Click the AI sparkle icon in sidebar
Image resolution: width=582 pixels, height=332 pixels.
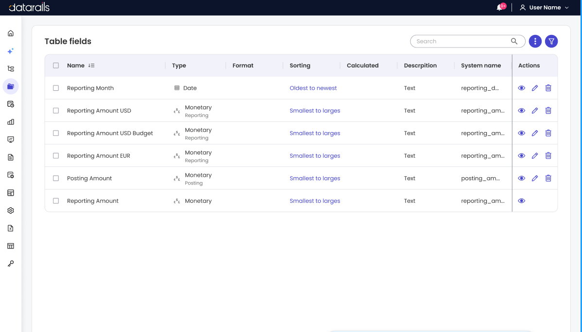pos(11,51)
